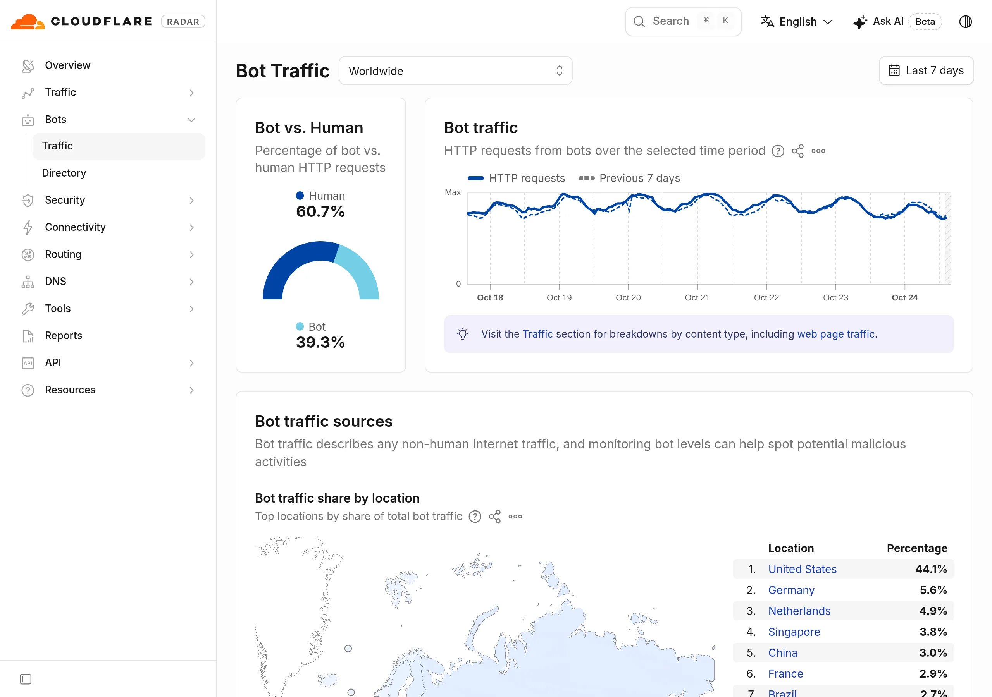
Task: Click in the Search input field
Action: (683, 22)
